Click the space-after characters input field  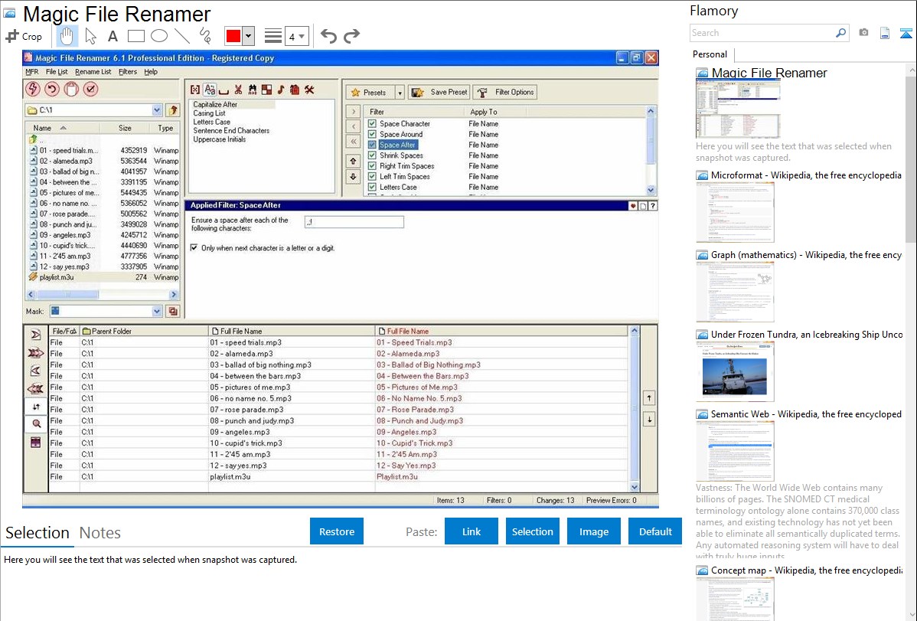(354, 222)
